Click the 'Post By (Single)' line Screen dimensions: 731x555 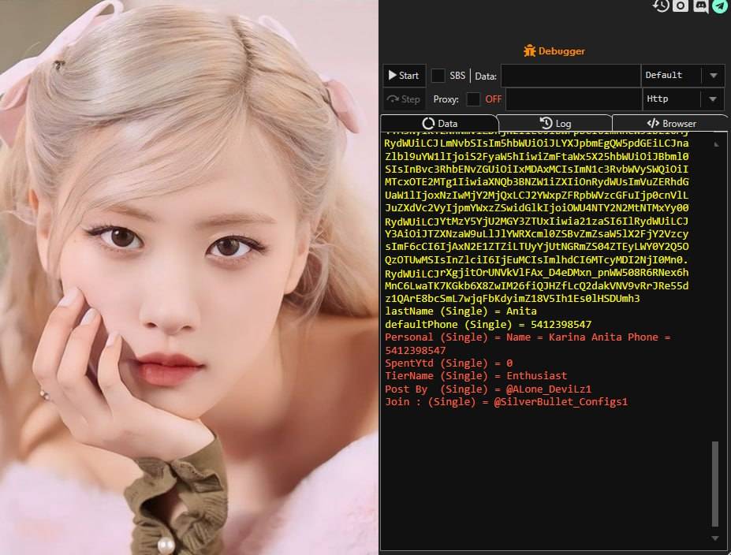[x=488, y=389]
